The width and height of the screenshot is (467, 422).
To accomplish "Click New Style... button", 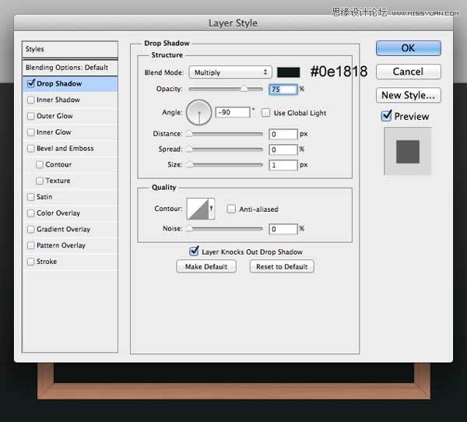I will pos(408,95).
